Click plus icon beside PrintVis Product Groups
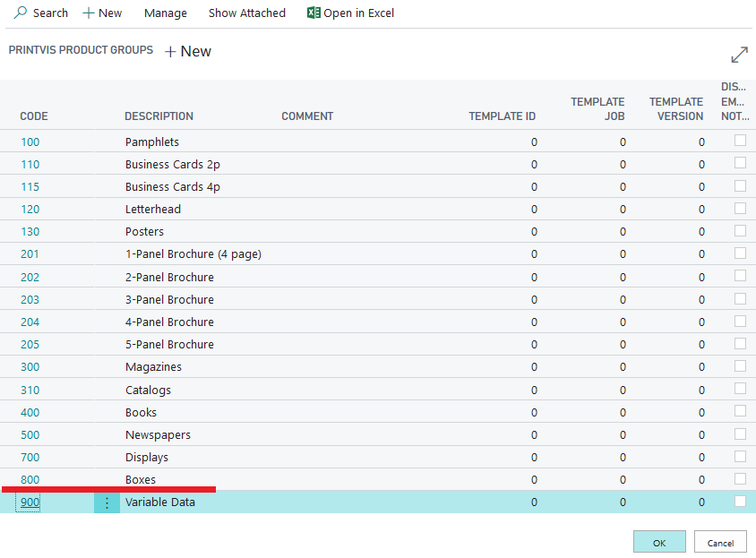Screen dimensions: 756x558 point(171,52)
